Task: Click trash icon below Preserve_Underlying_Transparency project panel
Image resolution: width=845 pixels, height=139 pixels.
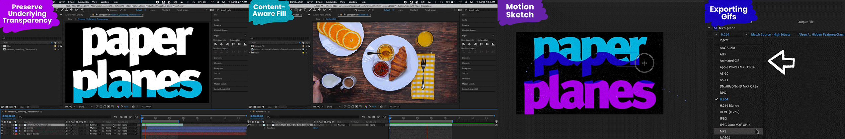Action: (28, 107)
